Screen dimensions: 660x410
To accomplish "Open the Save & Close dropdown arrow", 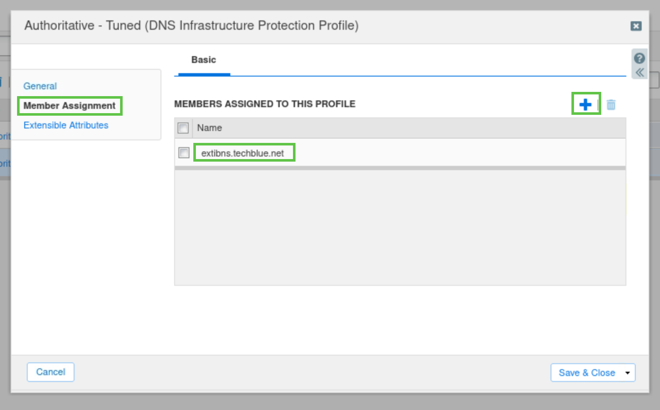I will 627,373.
